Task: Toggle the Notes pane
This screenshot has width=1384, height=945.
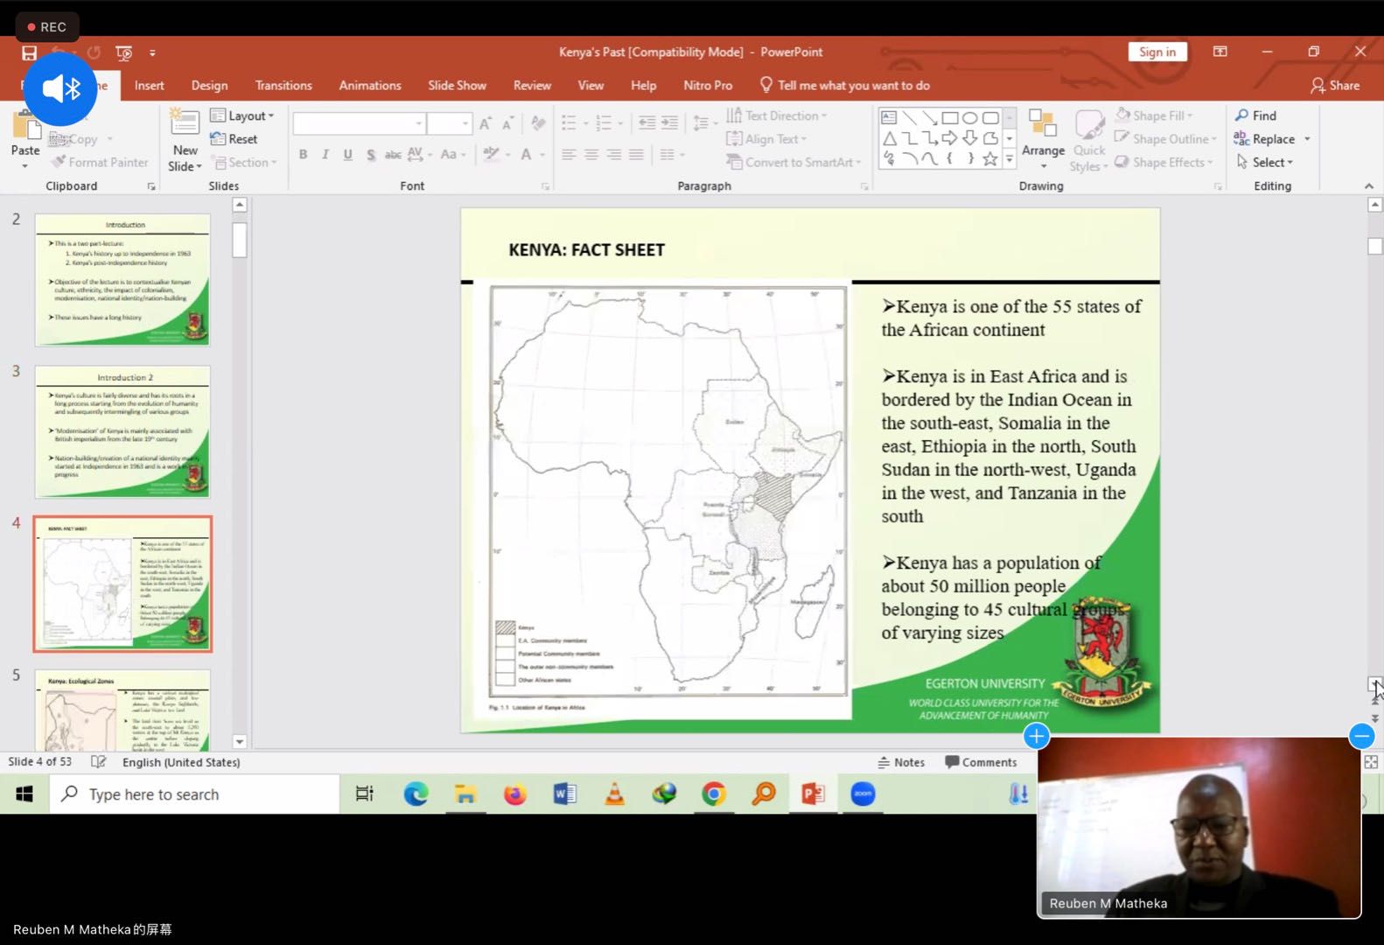Action: (x=901, y=762)
